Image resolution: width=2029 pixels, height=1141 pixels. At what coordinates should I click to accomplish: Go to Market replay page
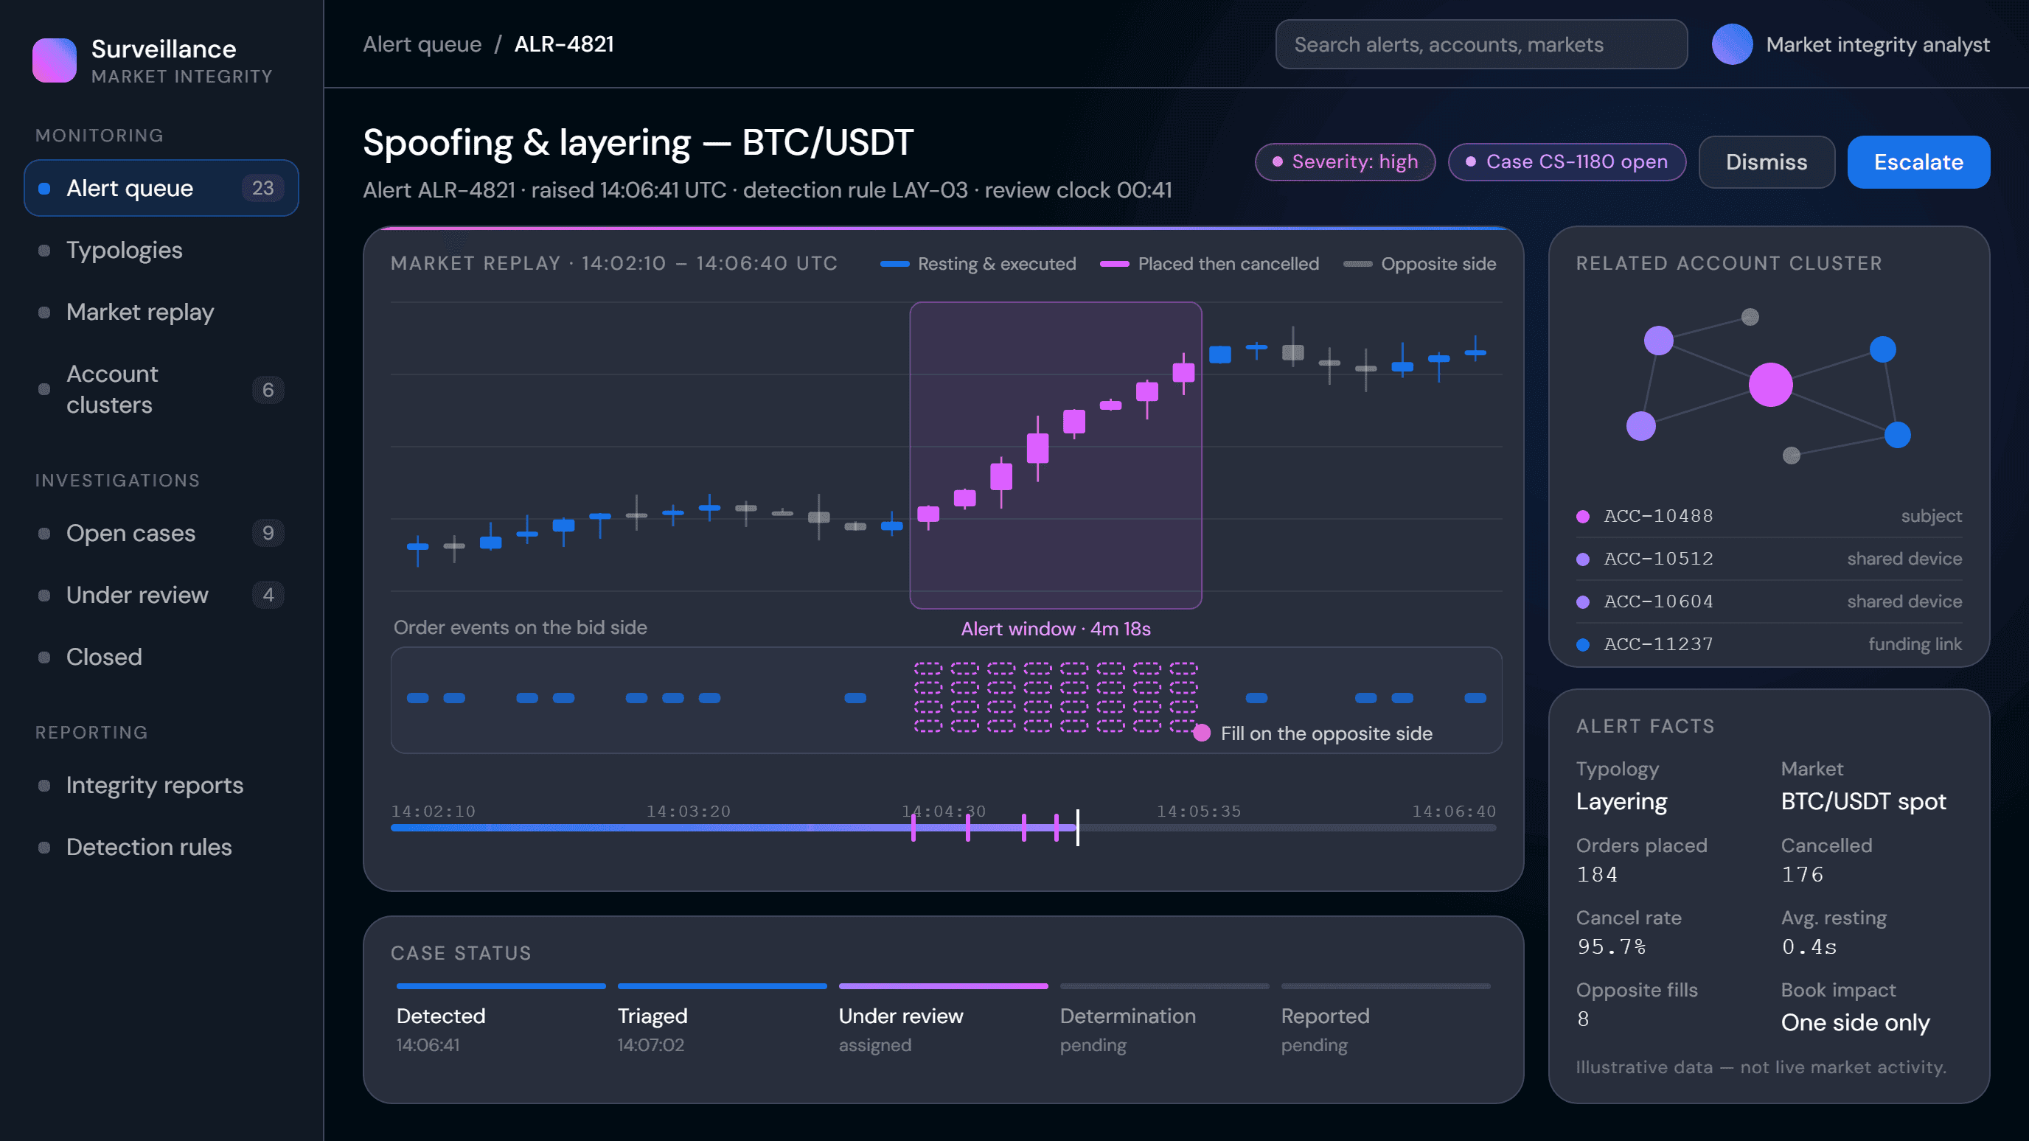pos(161,313)
